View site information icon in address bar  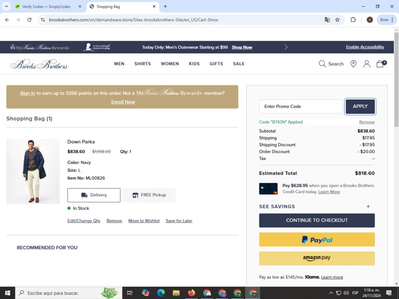[x=43, y=19]
